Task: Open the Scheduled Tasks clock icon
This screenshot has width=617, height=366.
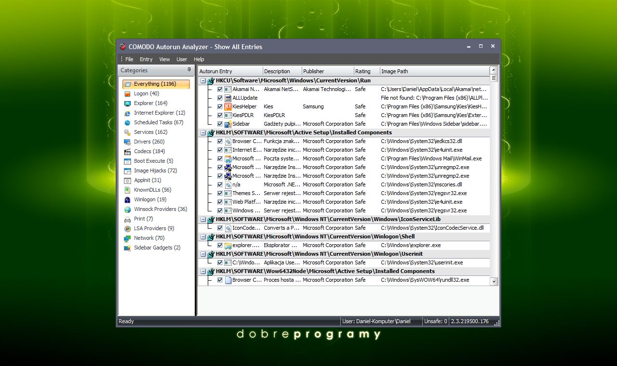Action: 127,123
